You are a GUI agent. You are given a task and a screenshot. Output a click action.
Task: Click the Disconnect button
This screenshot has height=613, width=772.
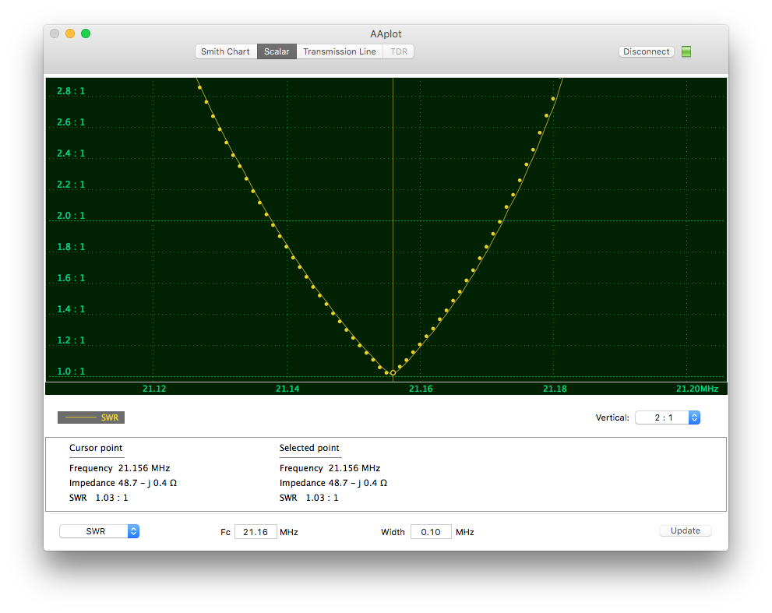tap(646, 51)
